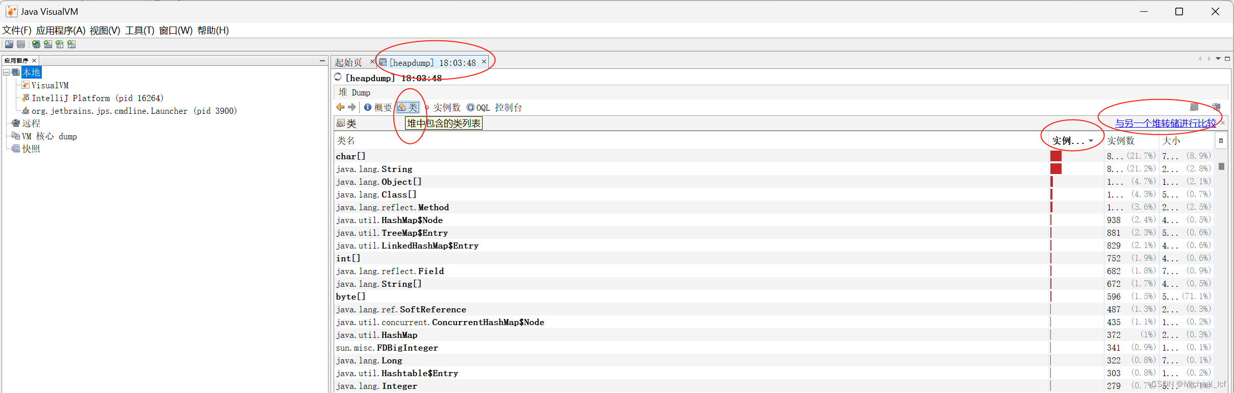Minimize the 应用程序 panel
Viewport: 1234px width, 393px height.
(322, 60)
